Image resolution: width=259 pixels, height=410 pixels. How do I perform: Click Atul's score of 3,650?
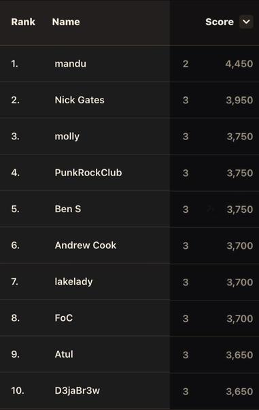(x=239, y=355)
